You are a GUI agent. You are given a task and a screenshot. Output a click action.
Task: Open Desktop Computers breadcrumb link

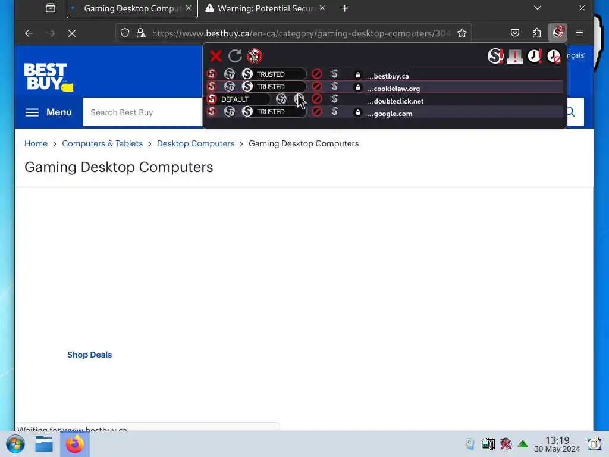pyautogui.click(x=195, y=143)
